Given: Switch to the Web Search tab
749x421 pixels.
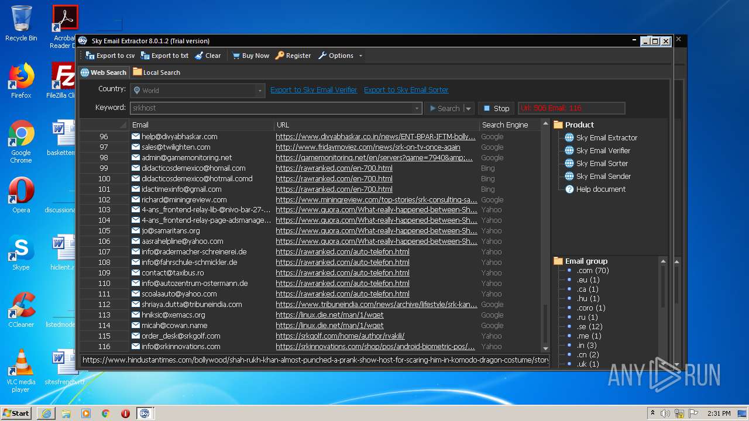Looking at the screenshot, I should pos(104,73).
